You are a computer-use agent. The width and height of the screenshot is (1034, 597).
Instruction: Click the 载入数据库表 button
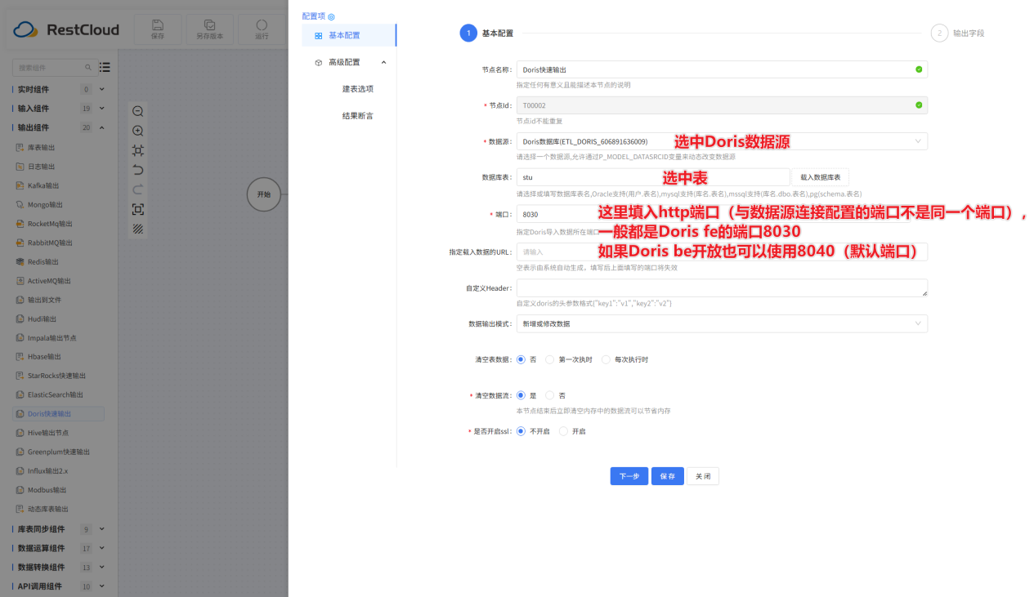click(x=821, y=176)
